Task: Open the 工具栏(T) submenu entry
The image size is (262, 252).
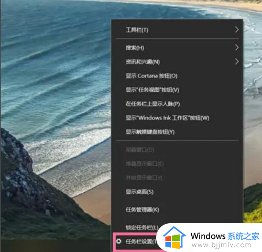Action: pyautogui.click(x=177, y=30)
